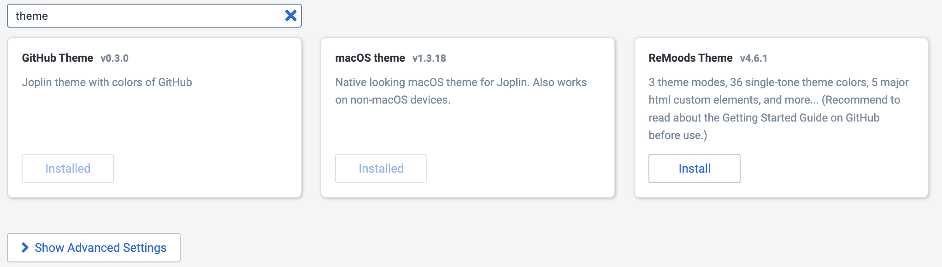Viewport: 942px width, 267px height.
Task: Click blank space beside ReMoods Install button
Action: (x=830, y=168)
